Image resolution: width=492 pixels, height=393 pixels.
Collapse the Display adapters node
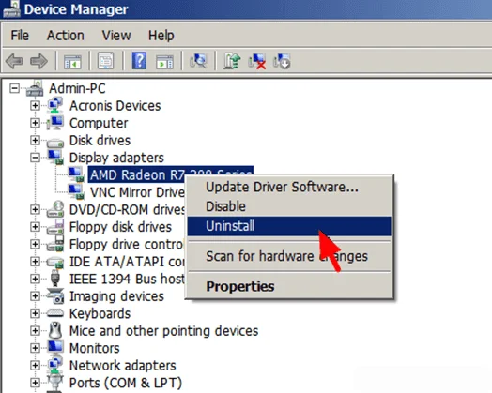tap(35, 158)
